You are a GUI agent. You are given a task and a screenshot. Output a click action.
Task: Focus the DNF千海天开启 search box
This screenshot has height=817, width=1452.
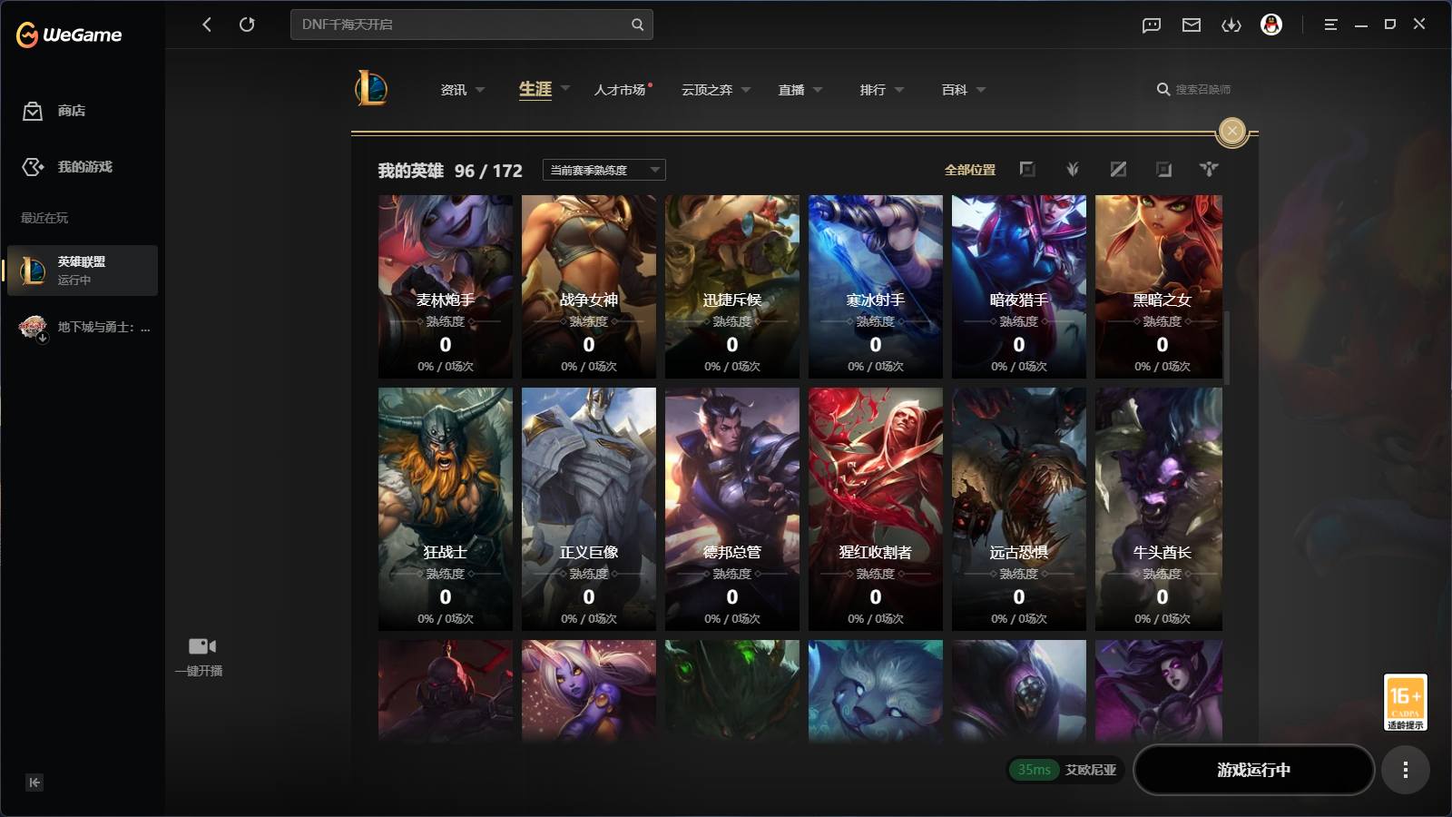[471, 25]
